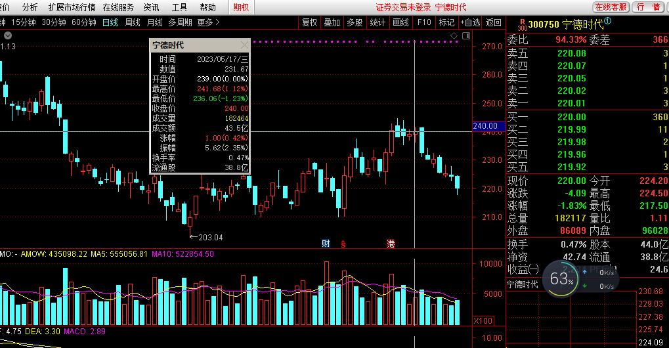Expand the chart options chevron icon
669x348 pixels.
(x=8, y=36)
